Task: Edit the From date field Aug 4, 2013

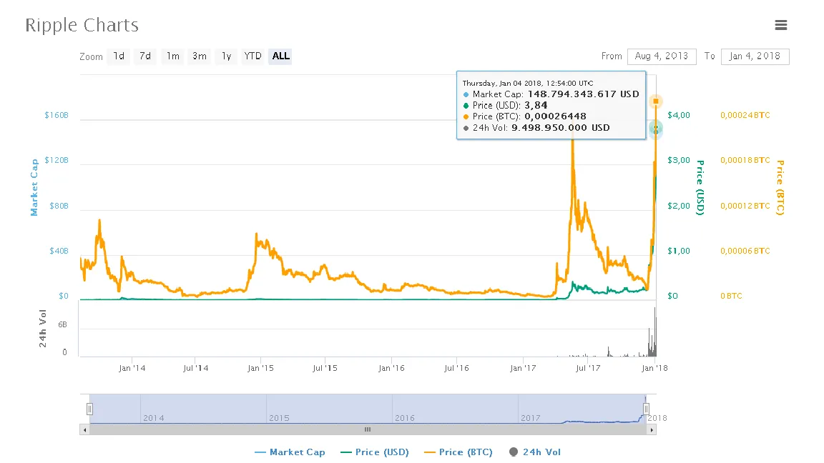Action: coord(662,56)
